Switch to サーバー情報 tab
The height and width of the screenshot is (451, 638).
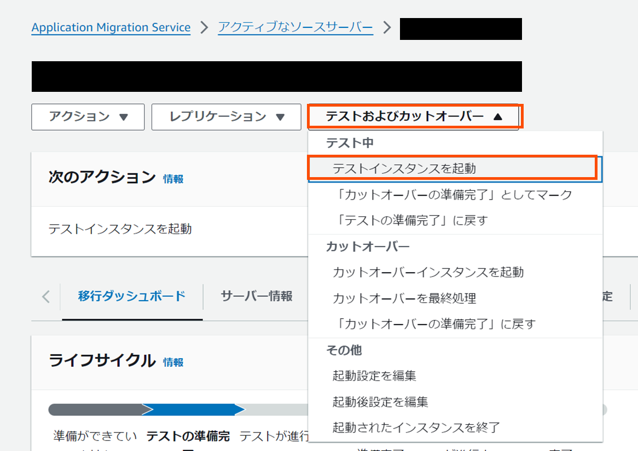click(256, 296)
